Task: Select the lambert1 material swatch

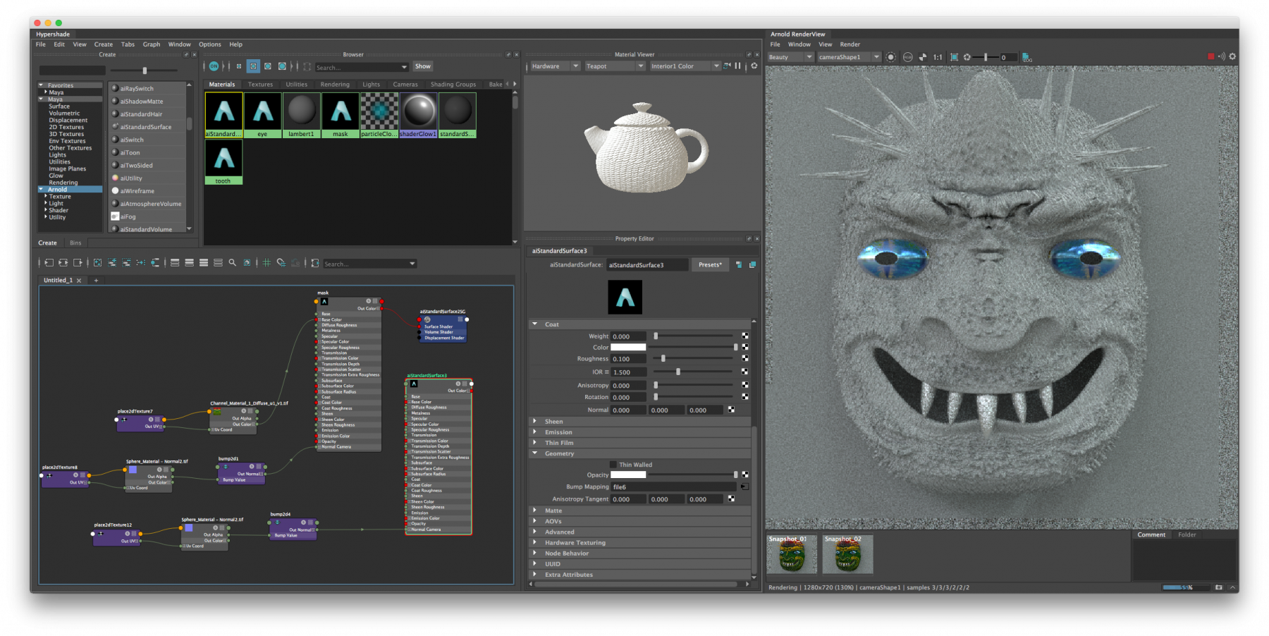Action: tap(301, 115)
